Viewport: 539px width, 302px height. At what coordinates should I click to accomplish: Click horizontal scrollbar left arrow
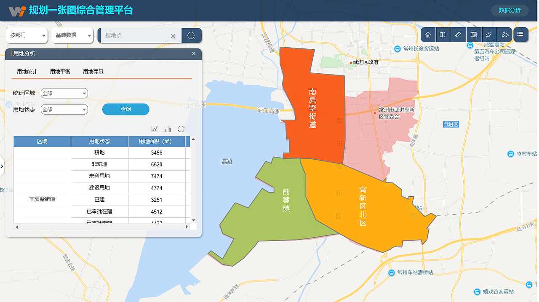[17, 227]
